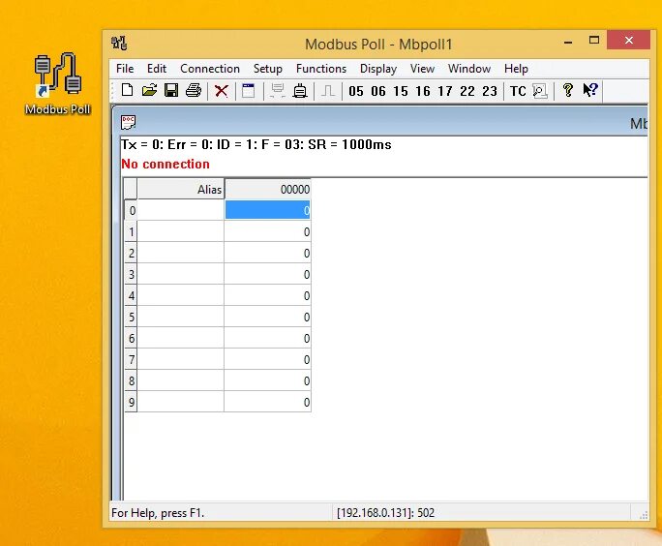Select function 23 in toolbar

pos(490,91)
